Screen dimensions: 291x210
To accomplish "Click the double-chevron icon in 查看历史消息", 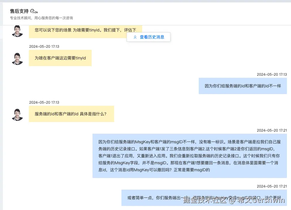I will coord(135,37).
